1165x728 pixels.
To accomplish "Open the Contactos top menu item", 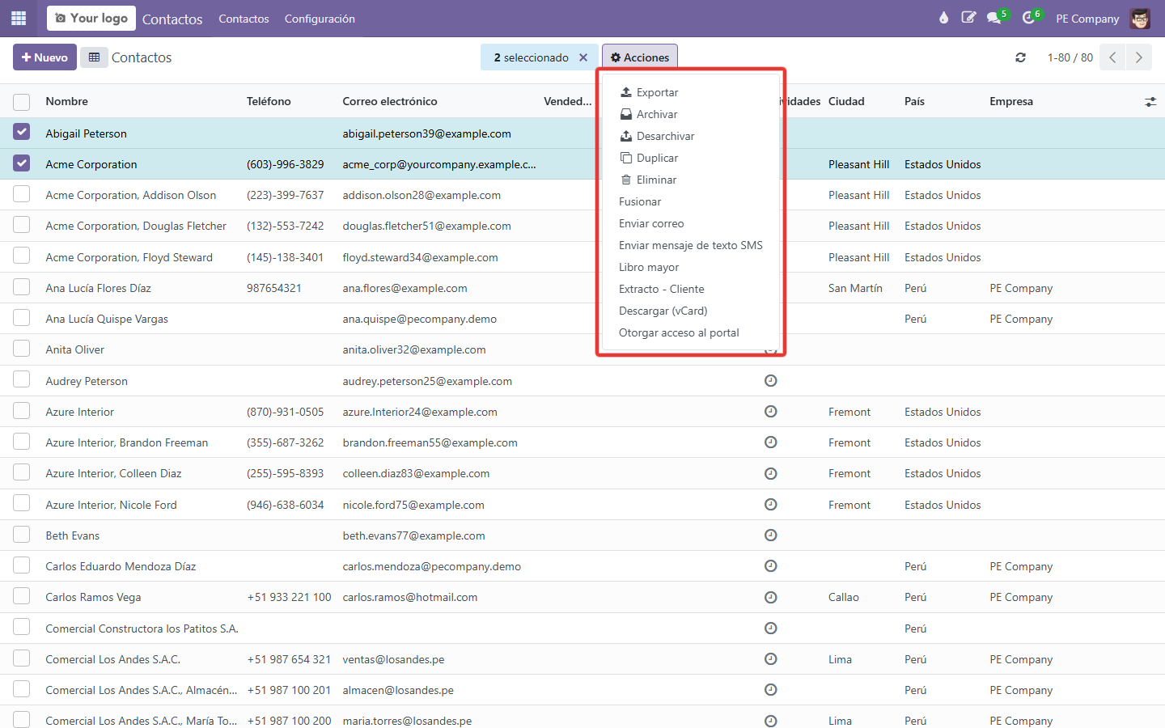I will tap(244, 19).
